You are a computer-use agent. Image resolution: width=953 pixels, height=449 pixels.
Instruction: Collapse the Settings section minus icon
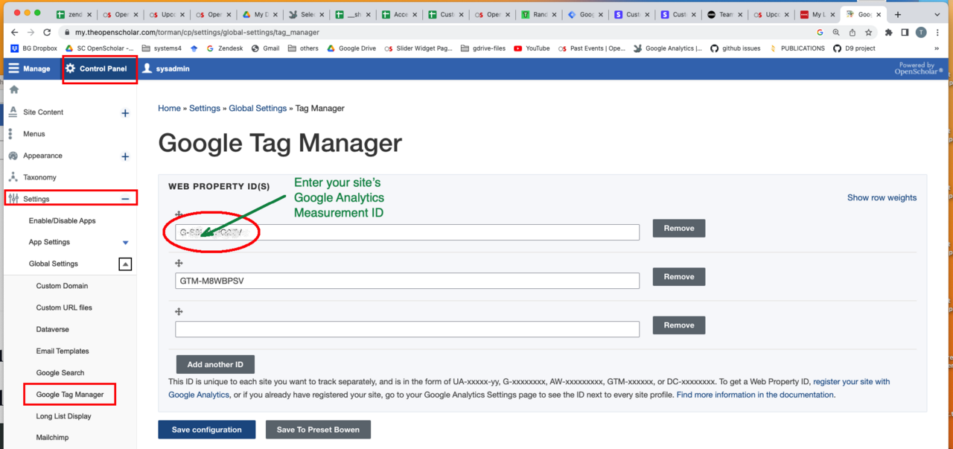coord(125,199)
